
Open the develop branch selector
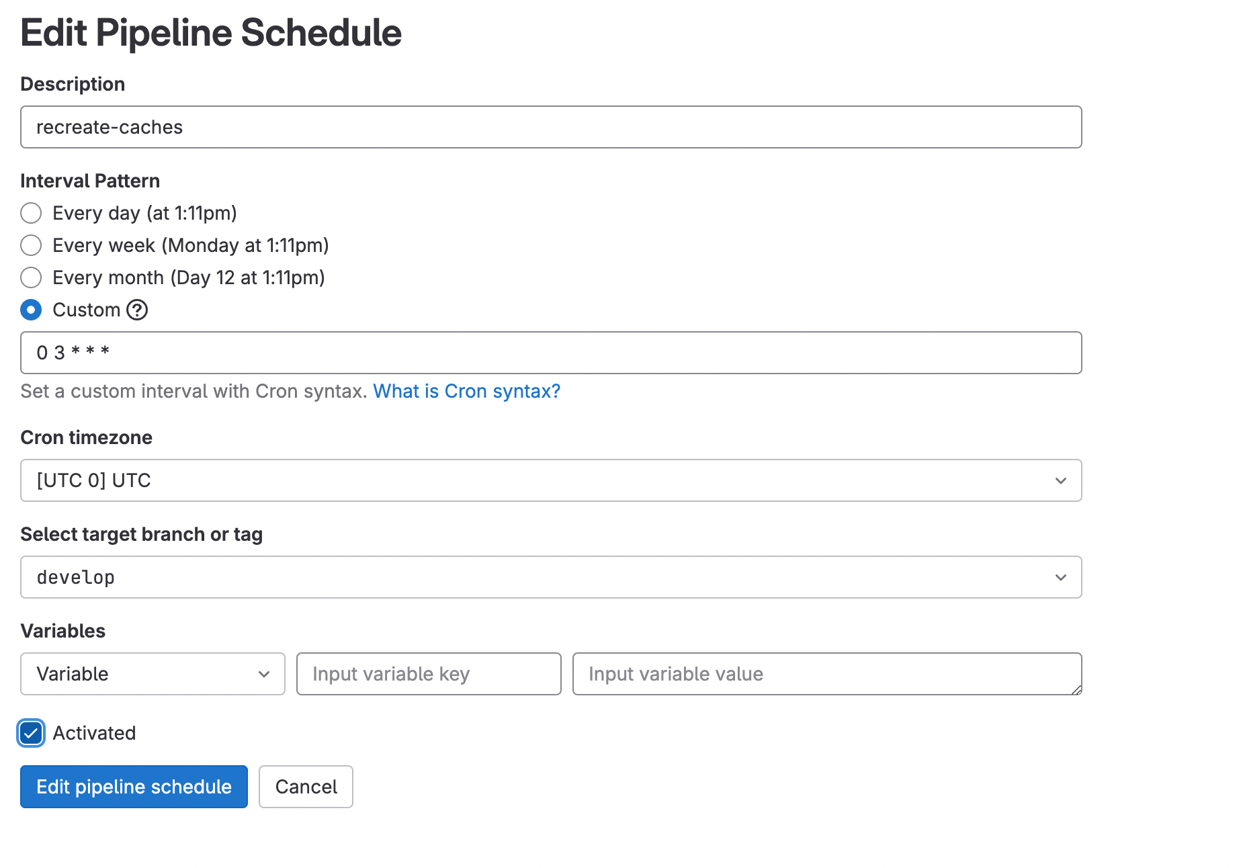tap(551, 576)
